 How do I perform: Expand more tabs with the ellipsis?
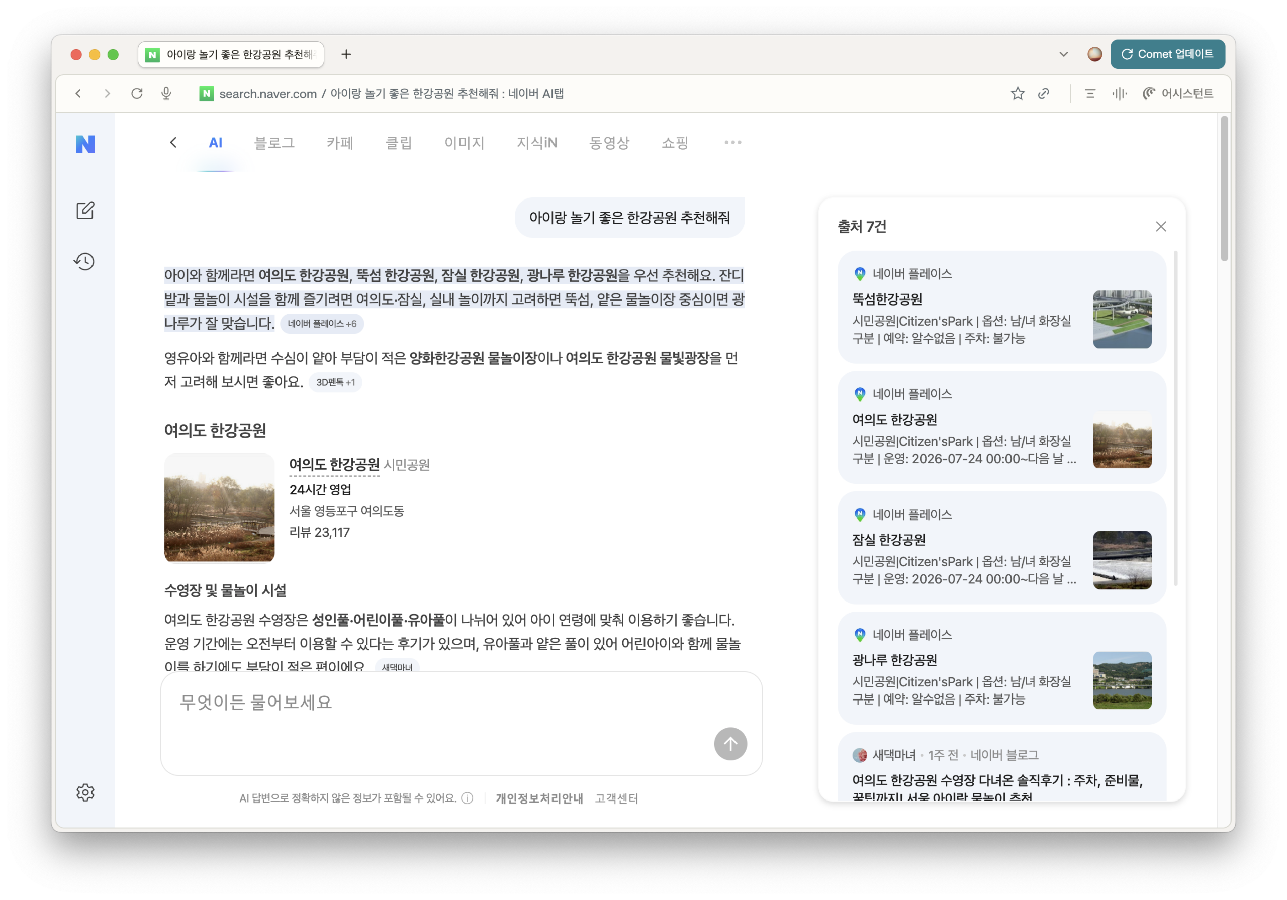click(732, 142)
